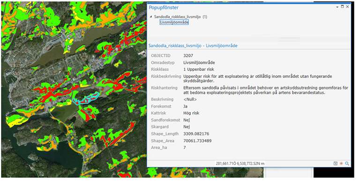360x182 pixels.
Task: Click the Shape_Area value 70061.733489
Action: click(197, 141)
